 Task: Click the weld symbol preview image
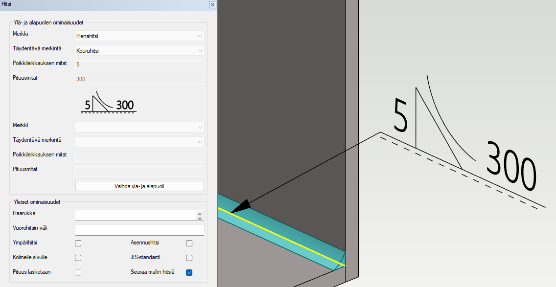(108, 104)
